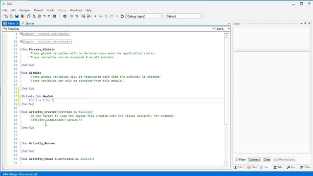This screenshot has width=313, height=176.
Task: Open the Modules bottom tab
Action: [278, 167]
